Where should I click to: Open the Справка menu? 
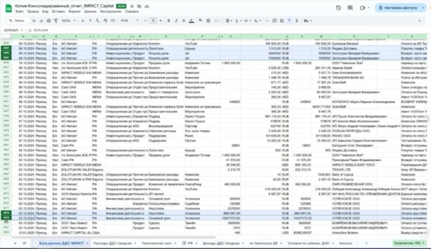132,11
